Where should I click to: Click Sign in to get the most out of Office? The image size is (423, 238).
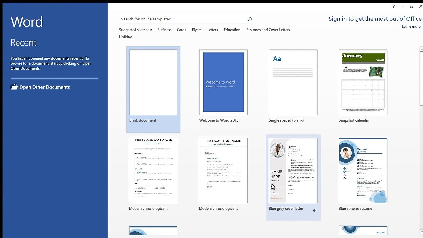pos(375,19)
